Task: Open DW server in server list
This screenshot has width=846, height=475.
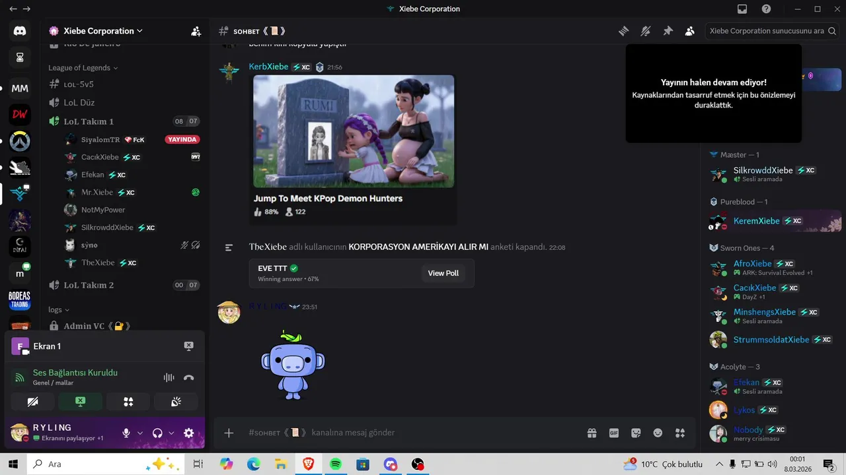Action: (20, 114)
